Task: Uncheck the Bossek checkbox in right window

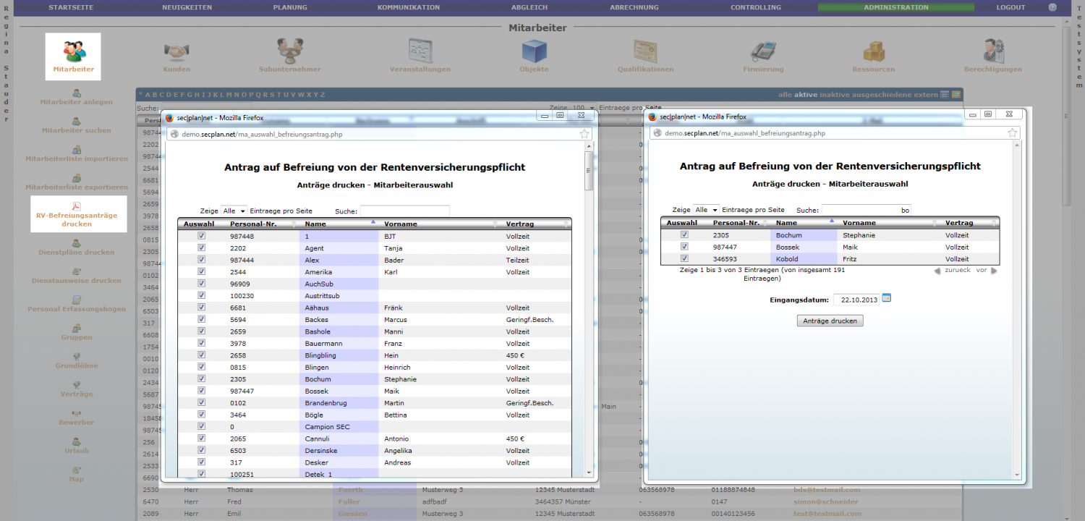Action: pyautogui.click(x=684, y=246)
